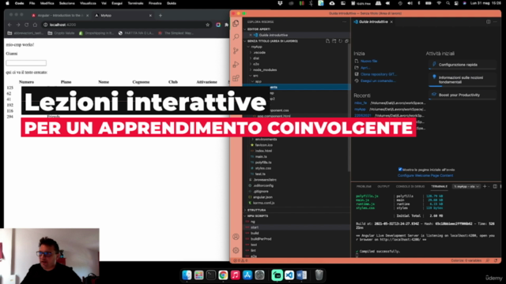Bookmark the page with Chrome's star icon

point(207,24)
